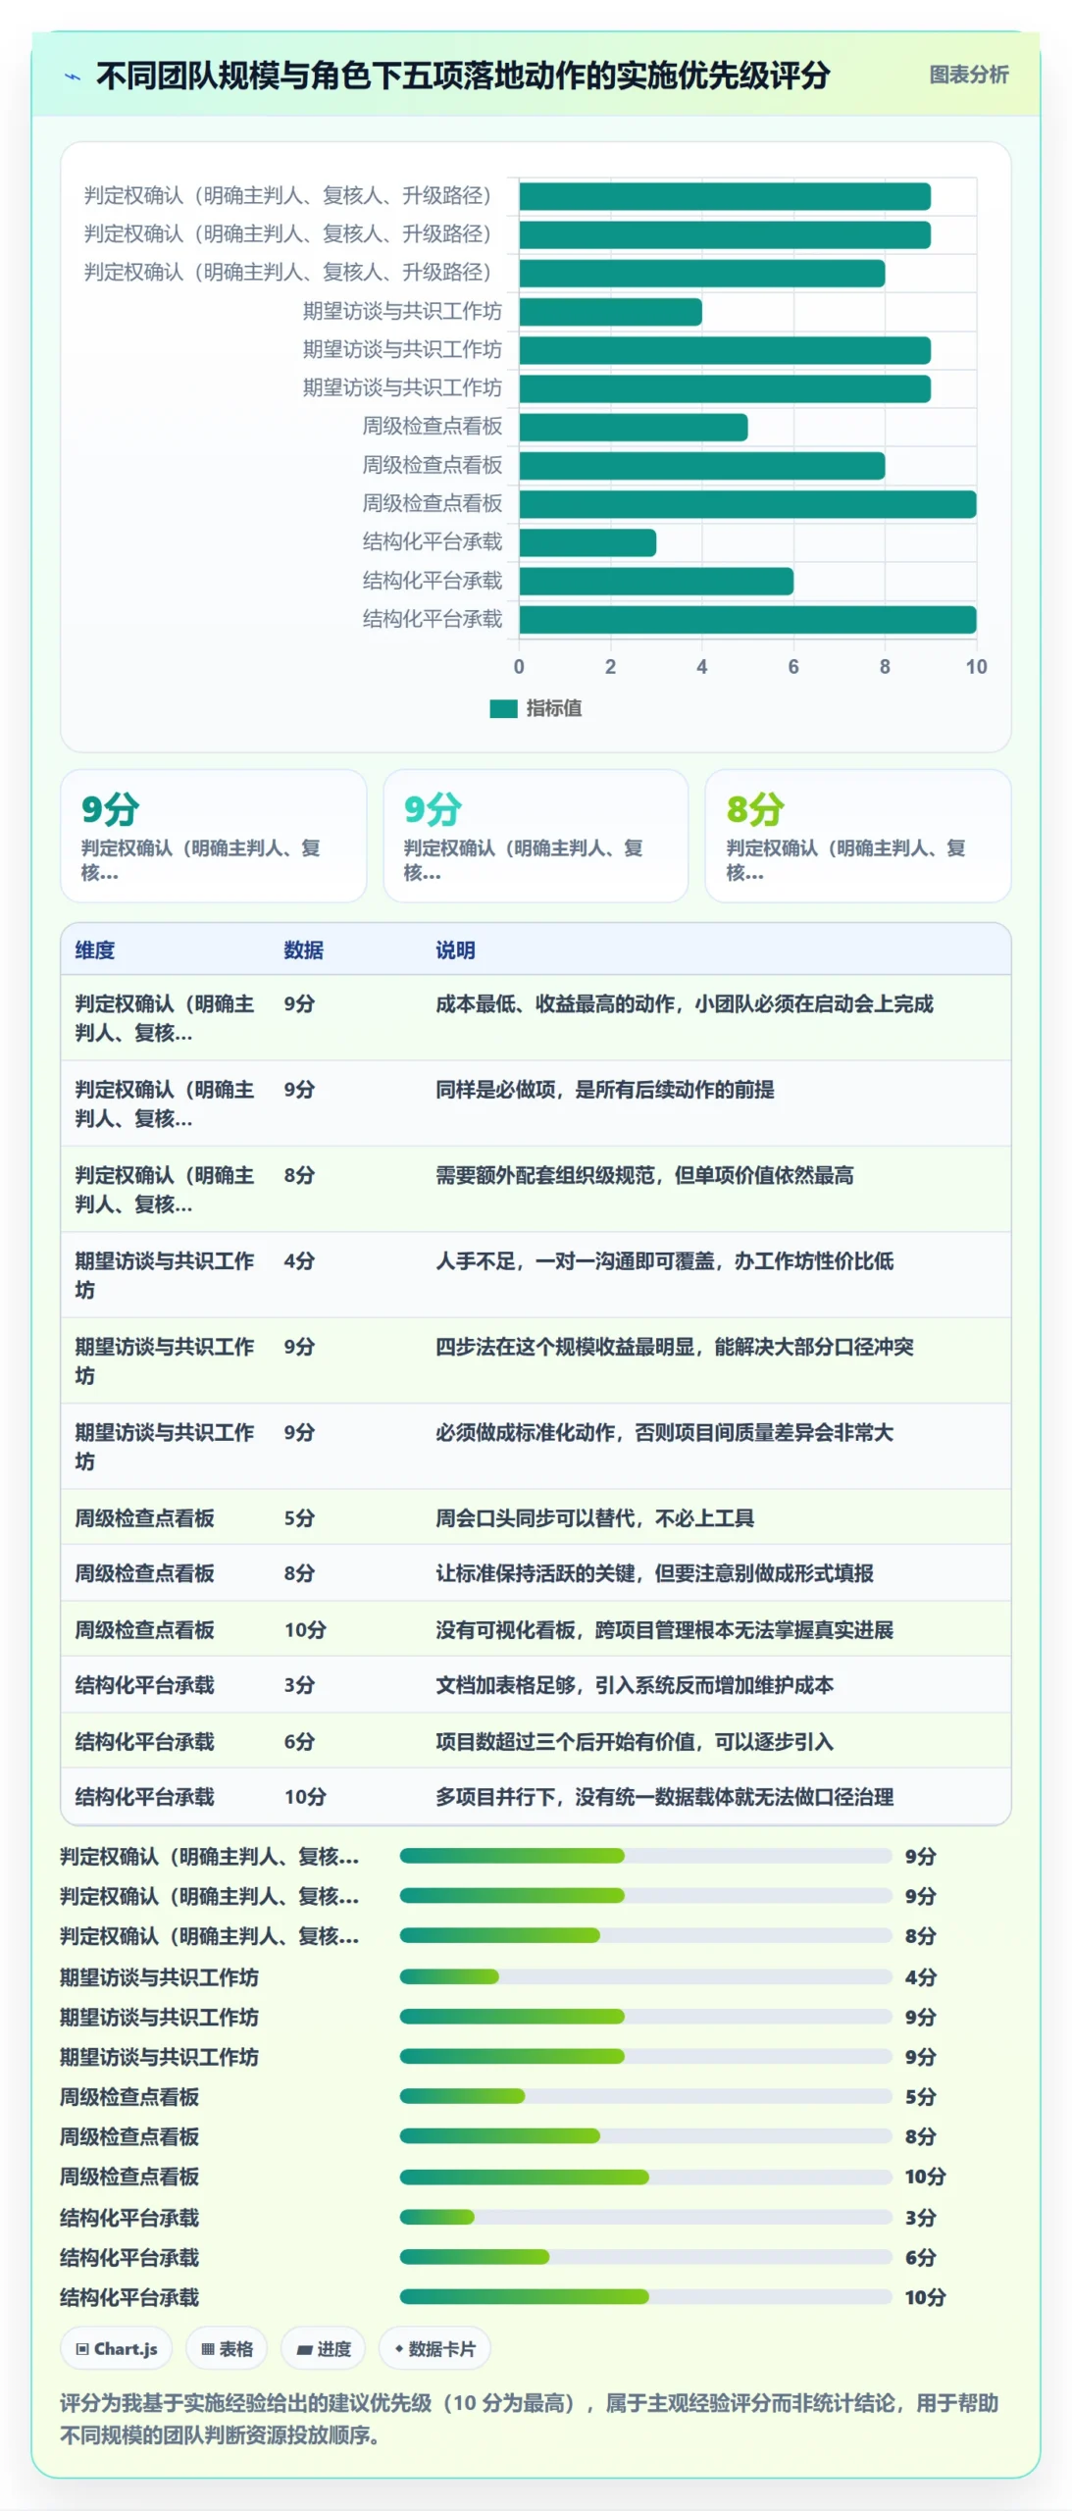
Task: Click the progress icon in 进度 tag
Action: [304, 2349]
